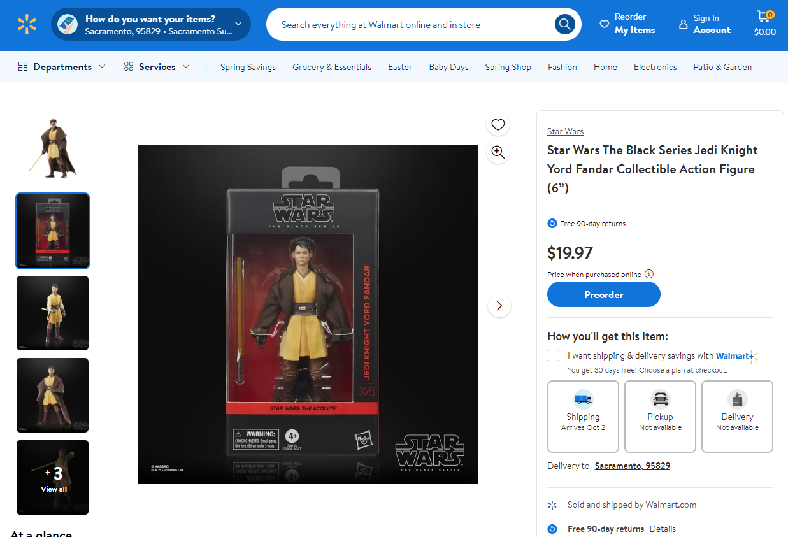788x537 pixels.
Task: Select the Shipping Arrives Oct 2 option
Action: coord(583,417)
